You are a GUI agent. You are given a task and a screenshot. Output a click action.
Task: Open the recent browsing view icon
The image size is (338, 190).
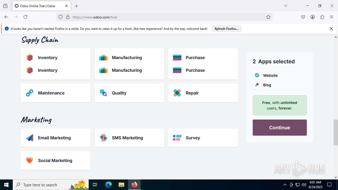[5, 6]
